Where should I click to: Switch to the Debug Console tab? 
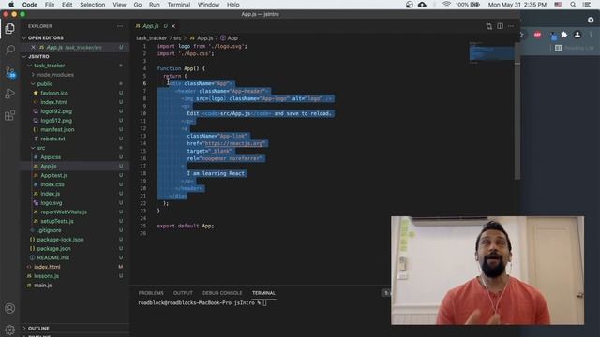click(x=222, y=293)
